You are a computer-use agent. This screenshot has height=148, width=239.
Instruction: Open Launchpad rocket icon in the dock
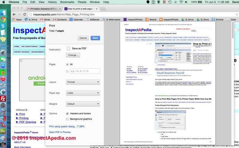pyautogui.click(x=3, y=53)
